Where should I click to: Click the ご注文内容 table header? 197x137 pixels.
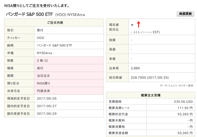pos(54,22)
